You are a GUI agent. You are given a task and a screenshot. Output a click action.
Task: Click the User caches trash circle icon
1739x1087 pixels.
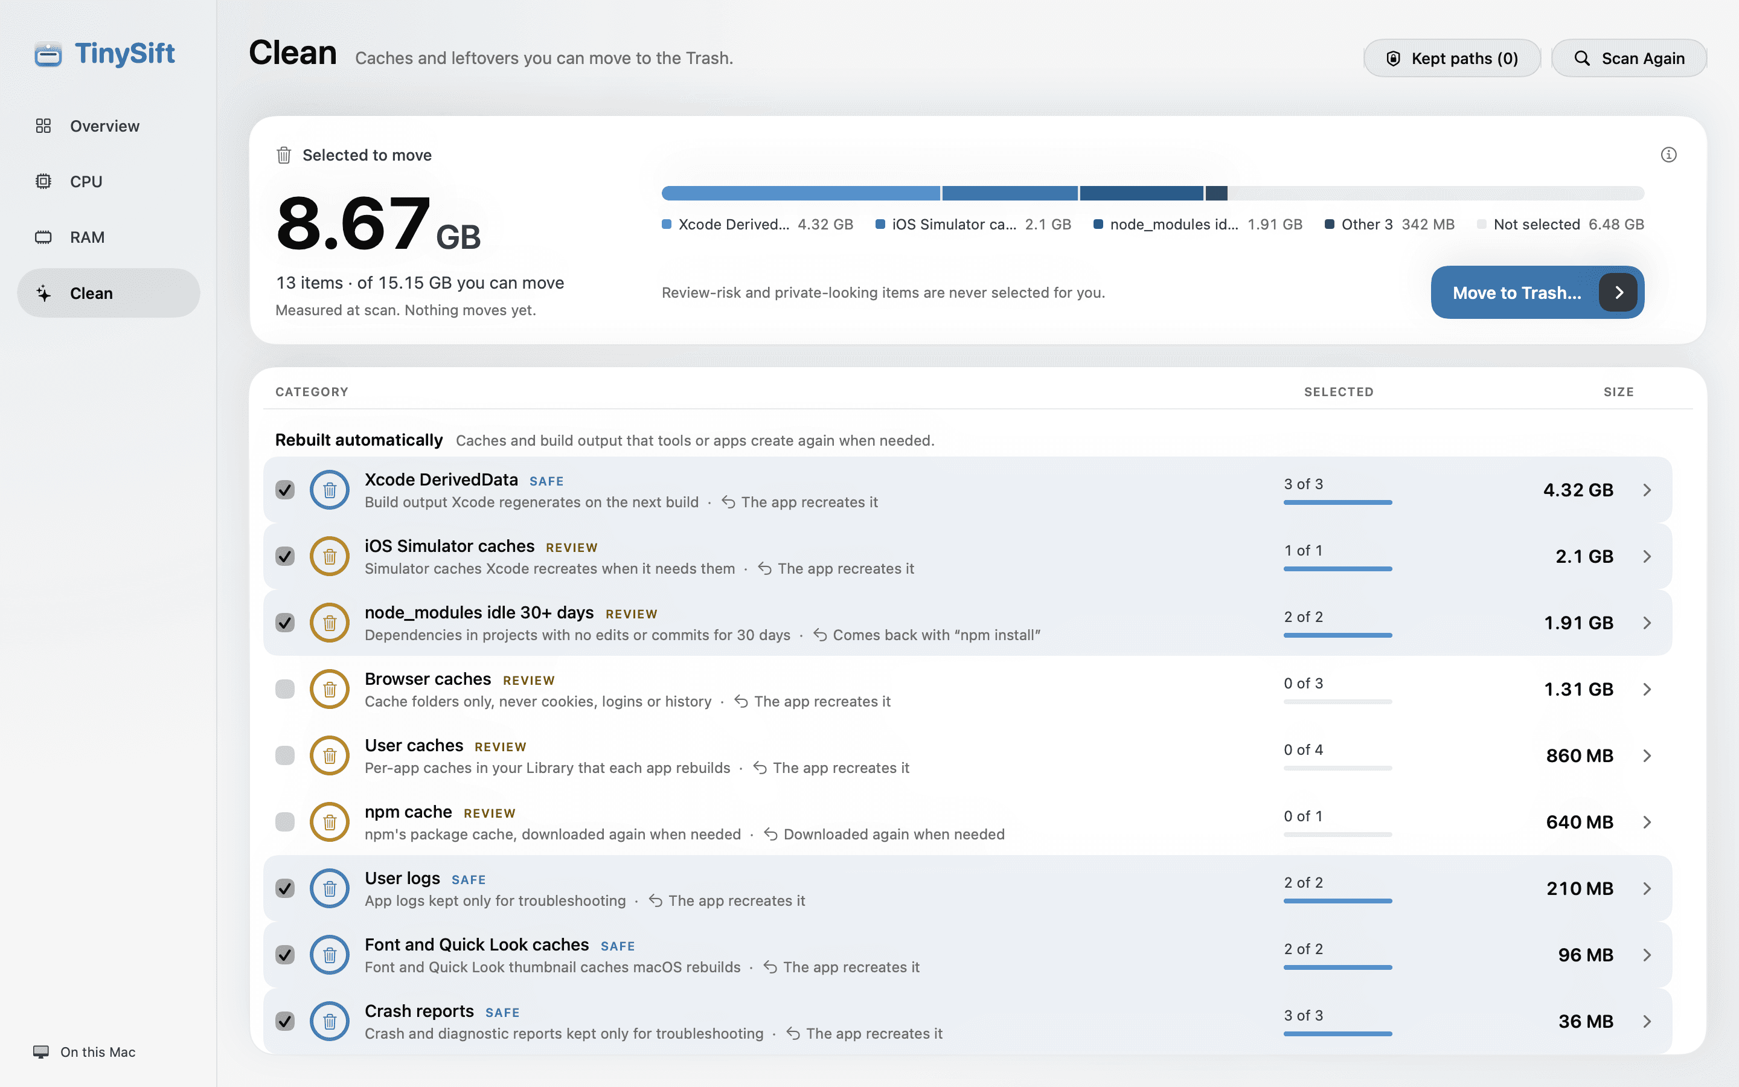pyautogui.click(x=330, y=755)
